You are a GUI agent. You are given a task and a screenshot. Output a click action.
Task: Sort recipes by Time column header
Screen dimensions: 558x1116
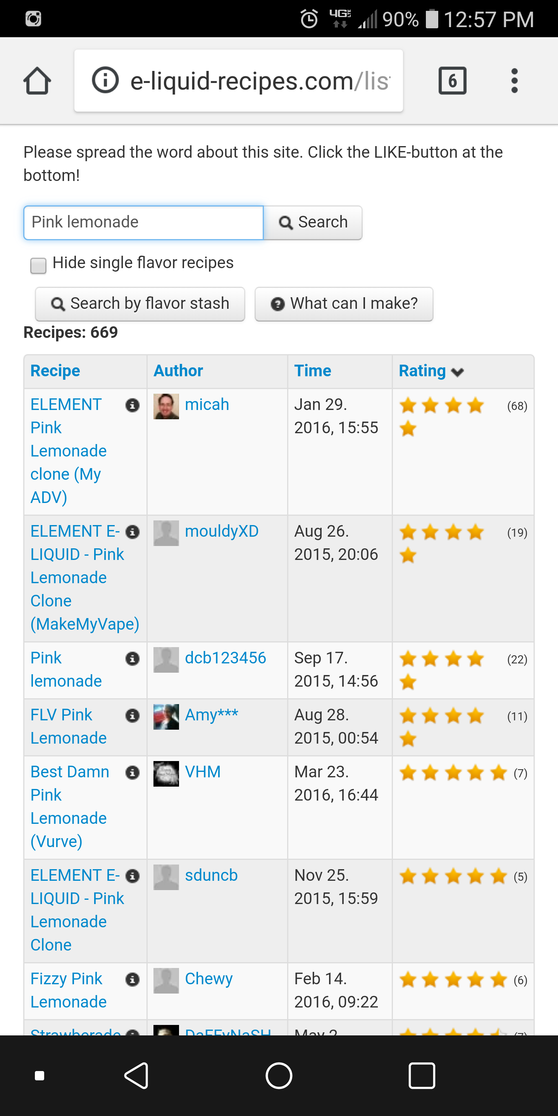pyautogui.click(x=312, y=371)
